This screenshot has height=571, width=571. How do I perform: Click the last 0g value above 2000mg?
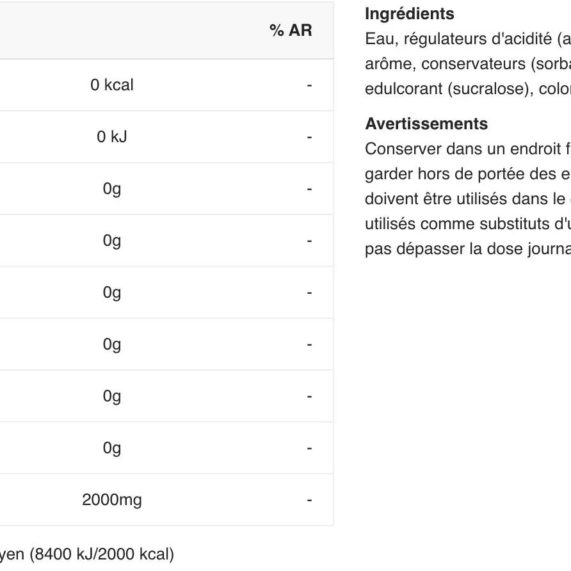[x=112, y=448]
